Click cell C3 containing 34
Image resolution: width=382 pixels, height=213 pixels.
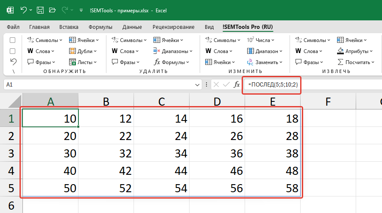point(162,152)
